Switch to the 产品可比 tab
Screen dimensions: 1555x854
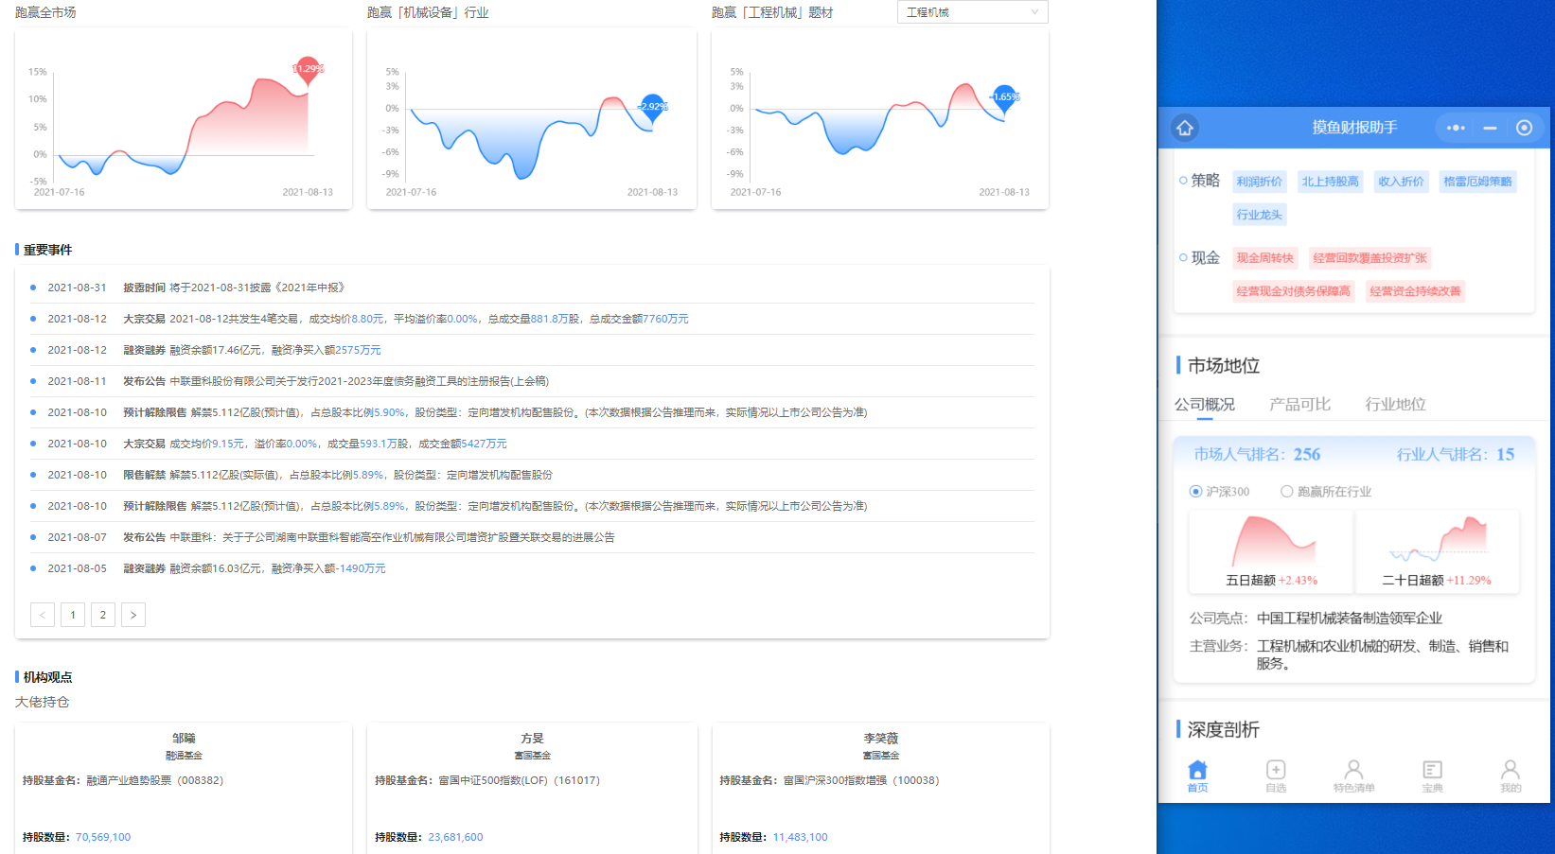coord(1299,405)
